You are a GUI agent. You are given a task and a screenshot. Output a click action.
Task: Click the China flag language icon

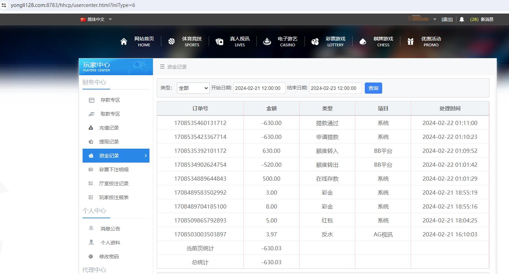click(x=83, y=19)
